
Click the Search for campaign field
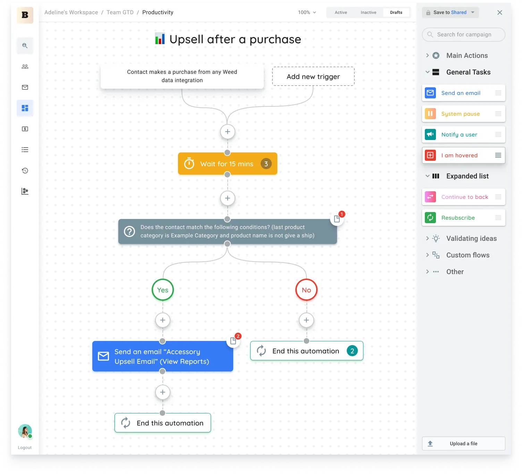point(464,35)
